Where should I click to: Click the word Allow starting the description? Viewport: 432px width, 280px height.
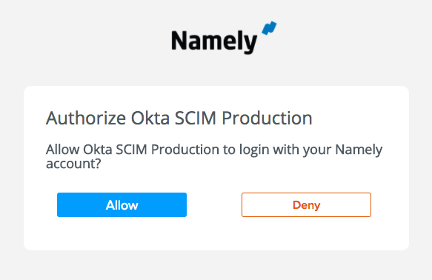tap(63, 150)
